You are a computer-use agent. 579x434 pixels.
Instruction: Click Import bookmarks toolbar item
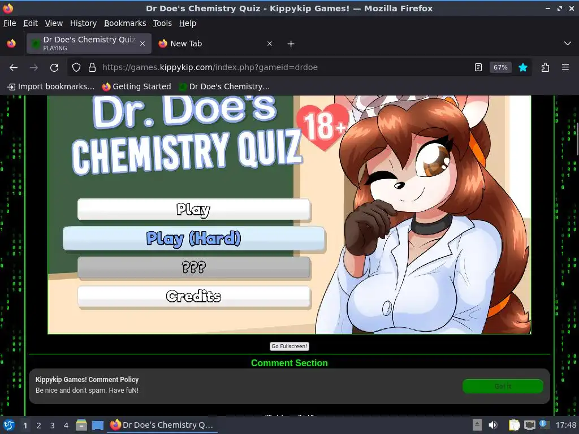(x=51, y=86)
